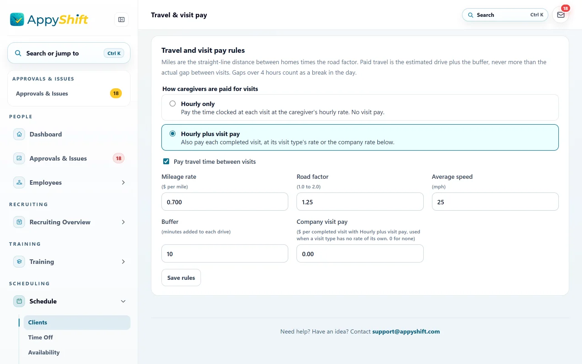Click the SCHEDULING section label
The image size is (582, 364).
click(x=30, y=283)
